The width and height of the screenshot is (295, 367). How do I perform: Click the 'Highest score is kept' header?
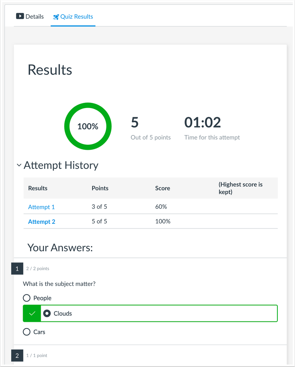click(240, 188)
